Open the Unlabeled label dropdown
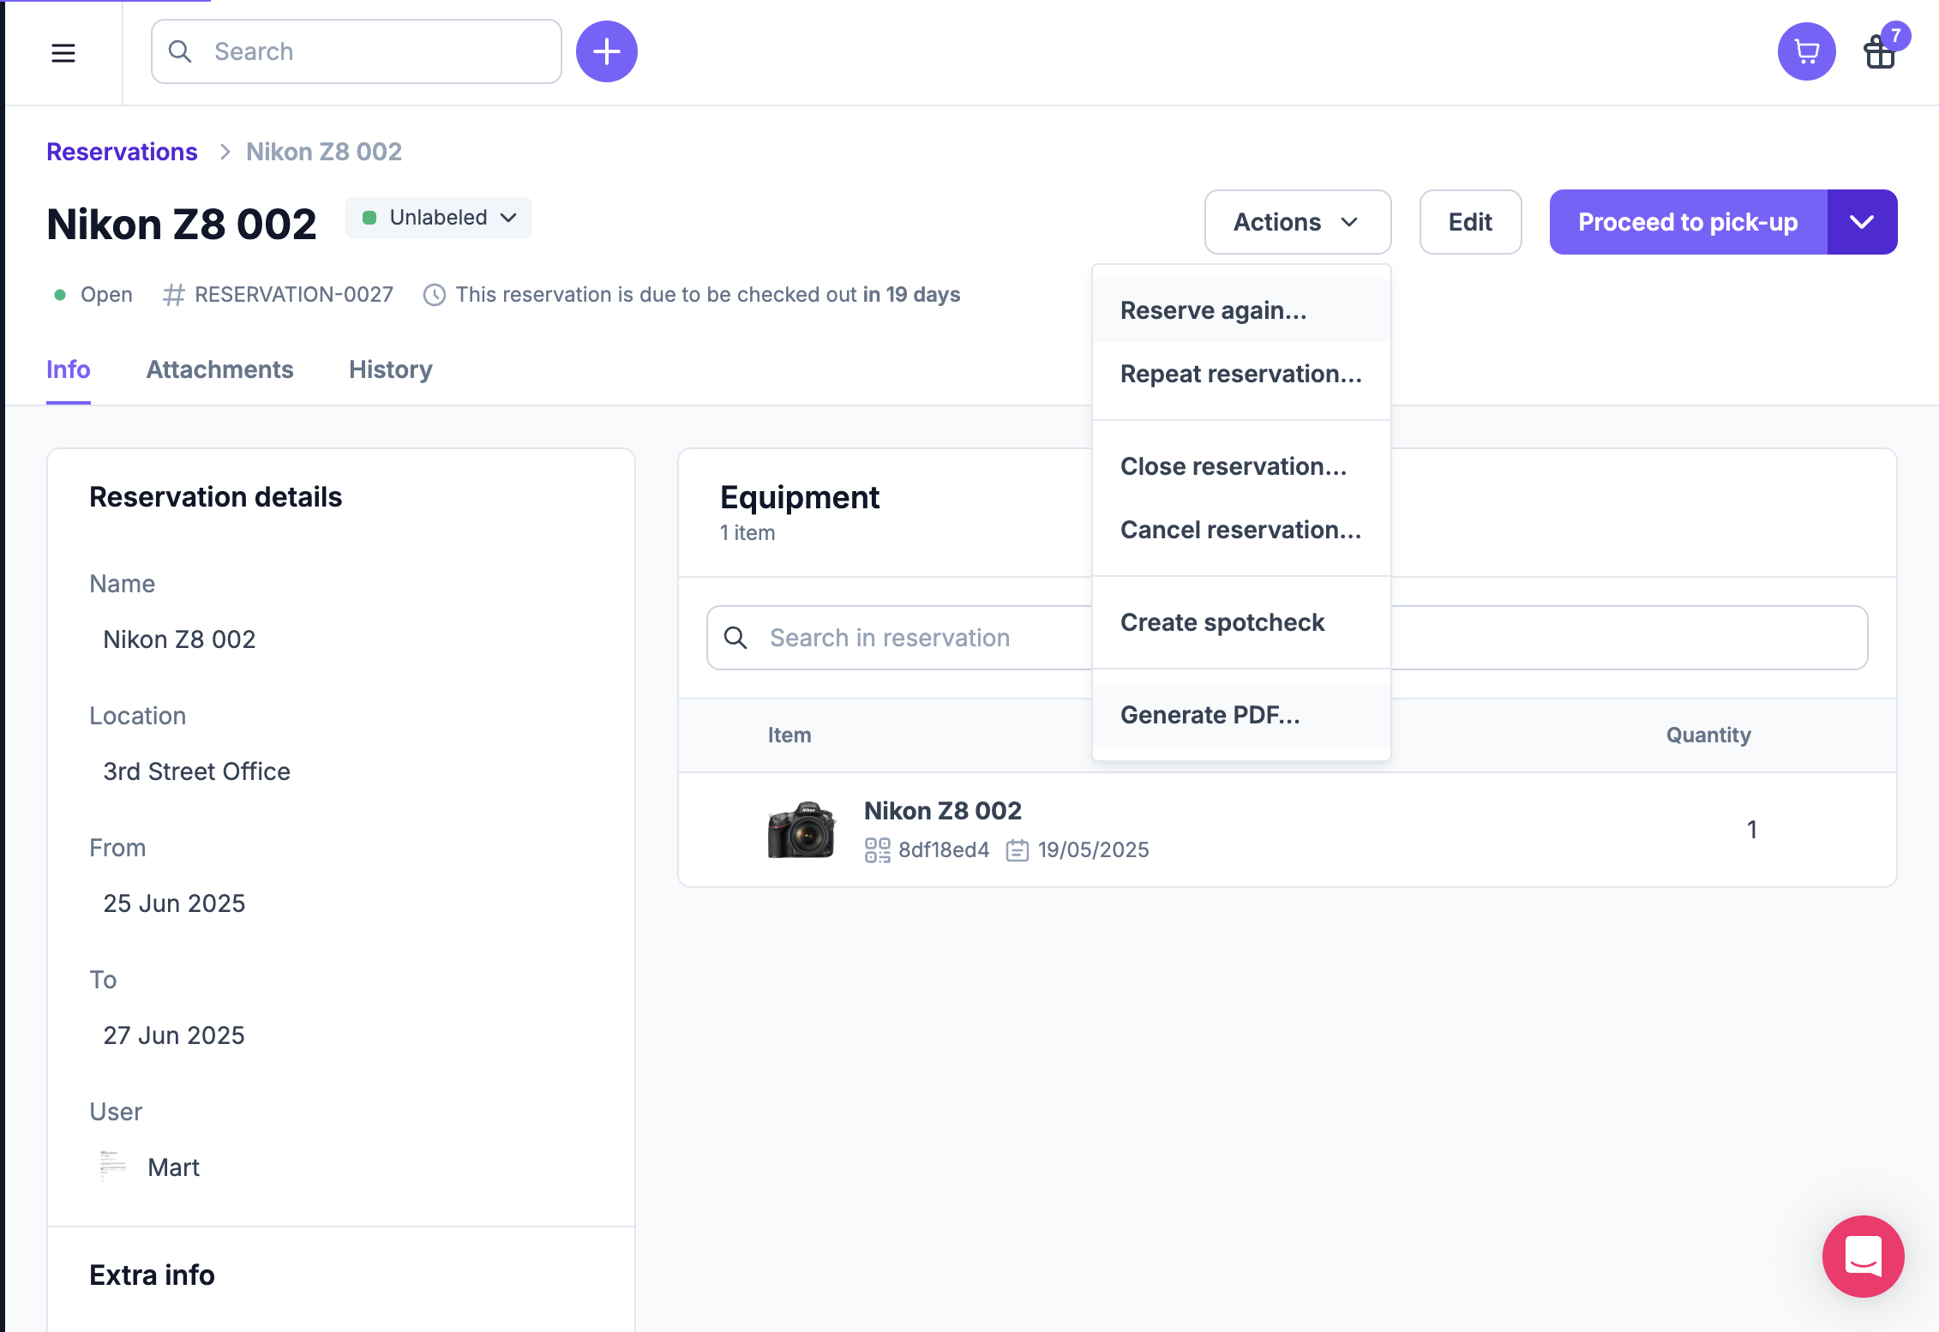 pyautogui.click(x=439, y=218)
